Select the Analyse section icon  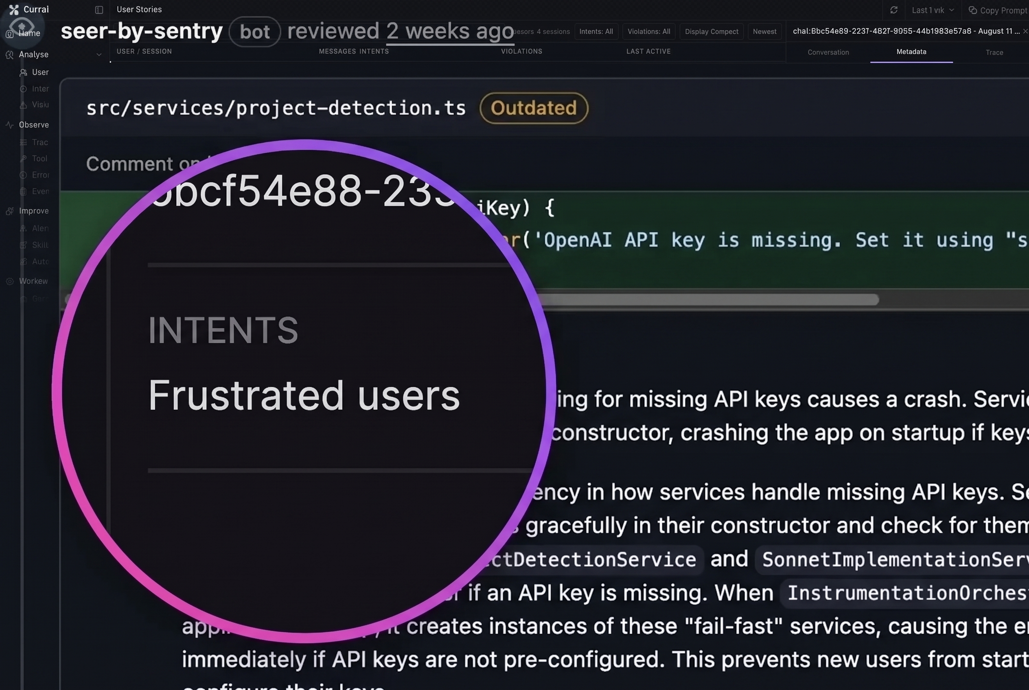[x=10, y=55]
